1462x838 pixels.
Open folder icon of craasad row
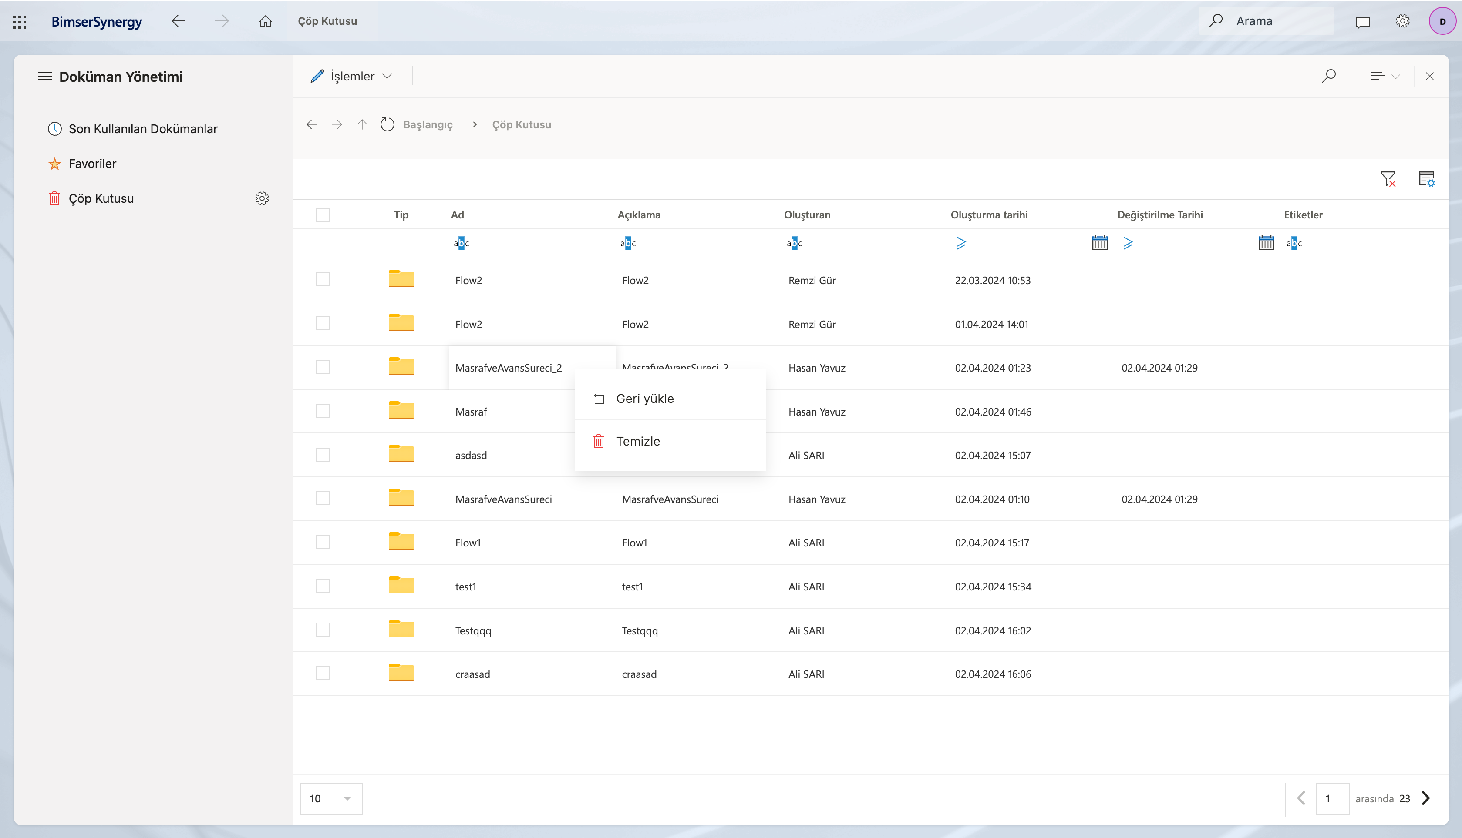[x=401, y=673]
